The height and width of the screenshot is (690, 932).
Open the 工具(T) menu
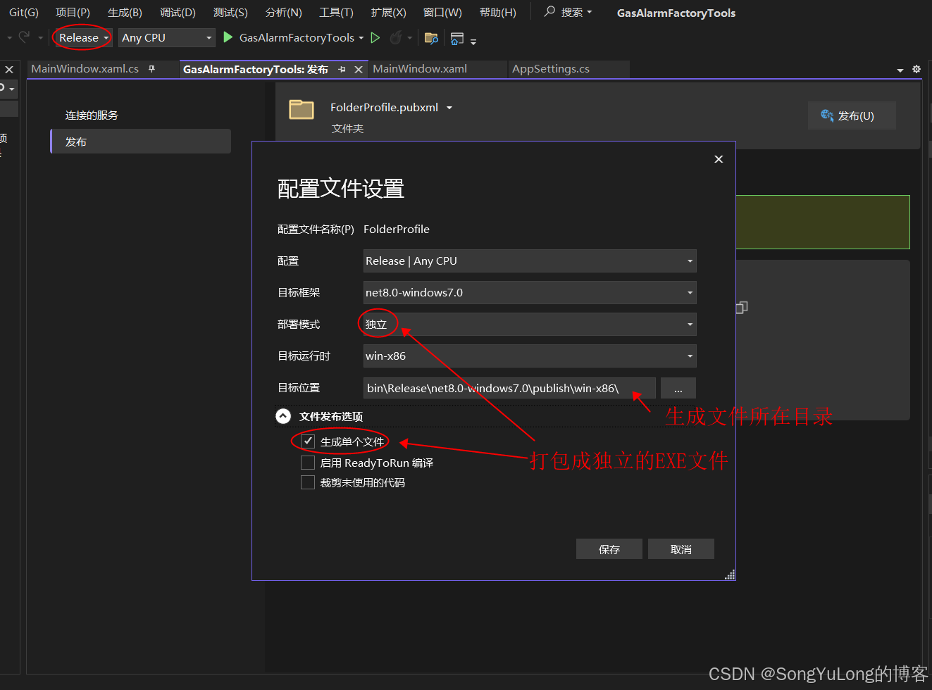tap(337, 12)
